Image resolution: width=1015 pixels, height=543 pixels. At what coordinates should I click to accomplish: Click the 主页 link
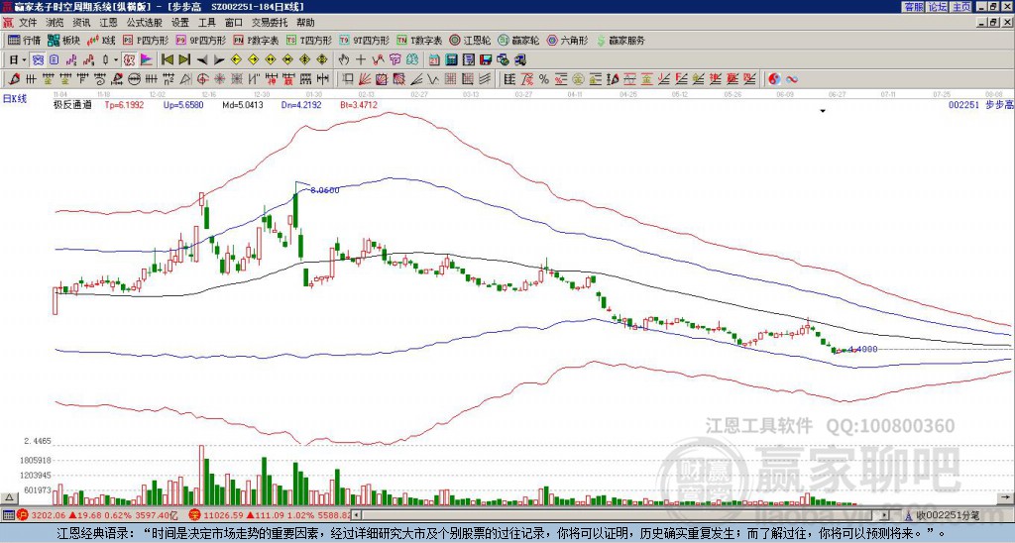pyautogui.click(x=961, y=7)
